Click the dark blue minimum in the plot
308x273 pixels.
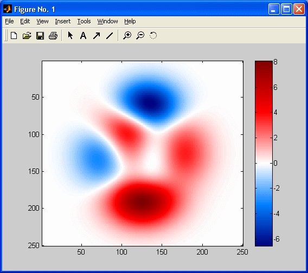point(151,102)
